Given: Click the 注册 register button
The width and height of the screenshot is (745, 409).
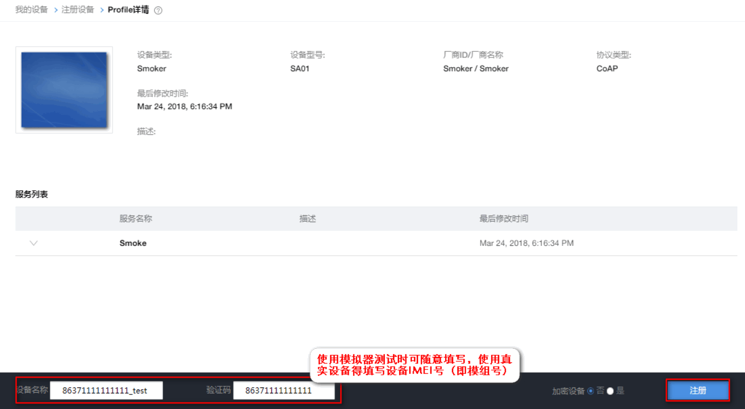Looking at the screenshot, I should tap(698, 390).
